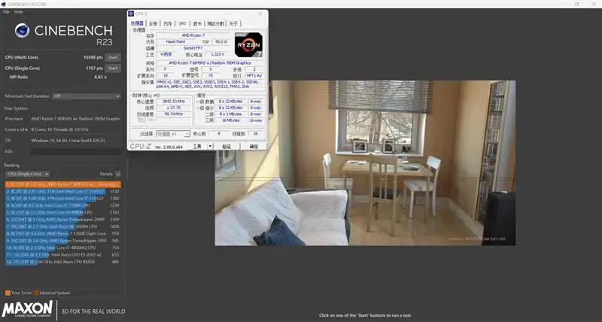Image resolution: width=602 pixels, height=322 pixels.
Task: Click the Processor value AMD Ryzen 7 8845HS
Action: 76,119
